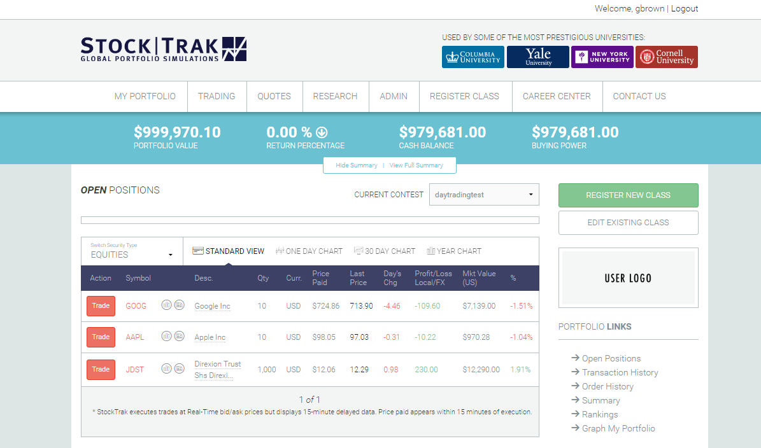Click the arrow icon beside Rankings
This screenshot has width=761, height=448.
point(576,414)
